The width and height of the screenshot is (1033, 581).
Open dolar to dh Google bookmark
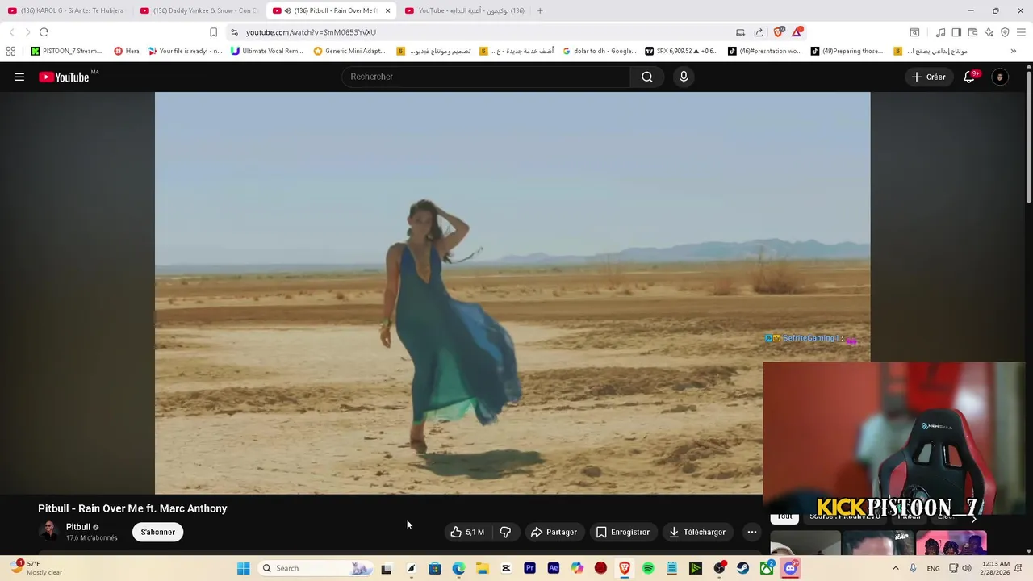click(600, 51)
